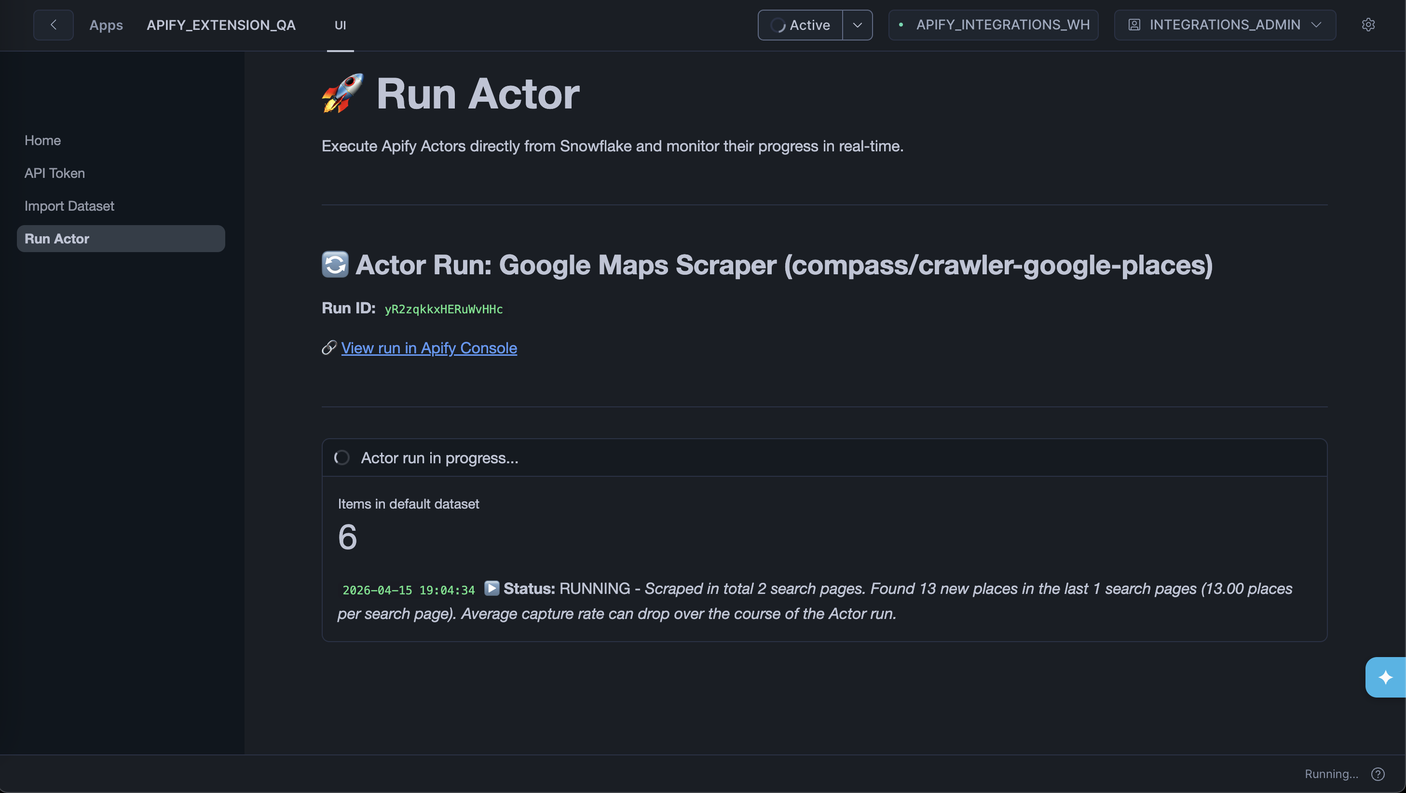Click the green status dot on APIFY_INTEGRATIONS_WH
The height and width of the screenshot is (793, 1406).
coord(901,25)
